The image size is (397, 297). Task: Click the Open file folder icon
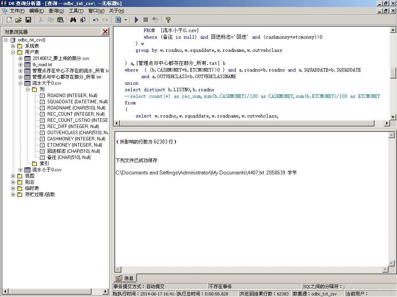coord(19,20)
